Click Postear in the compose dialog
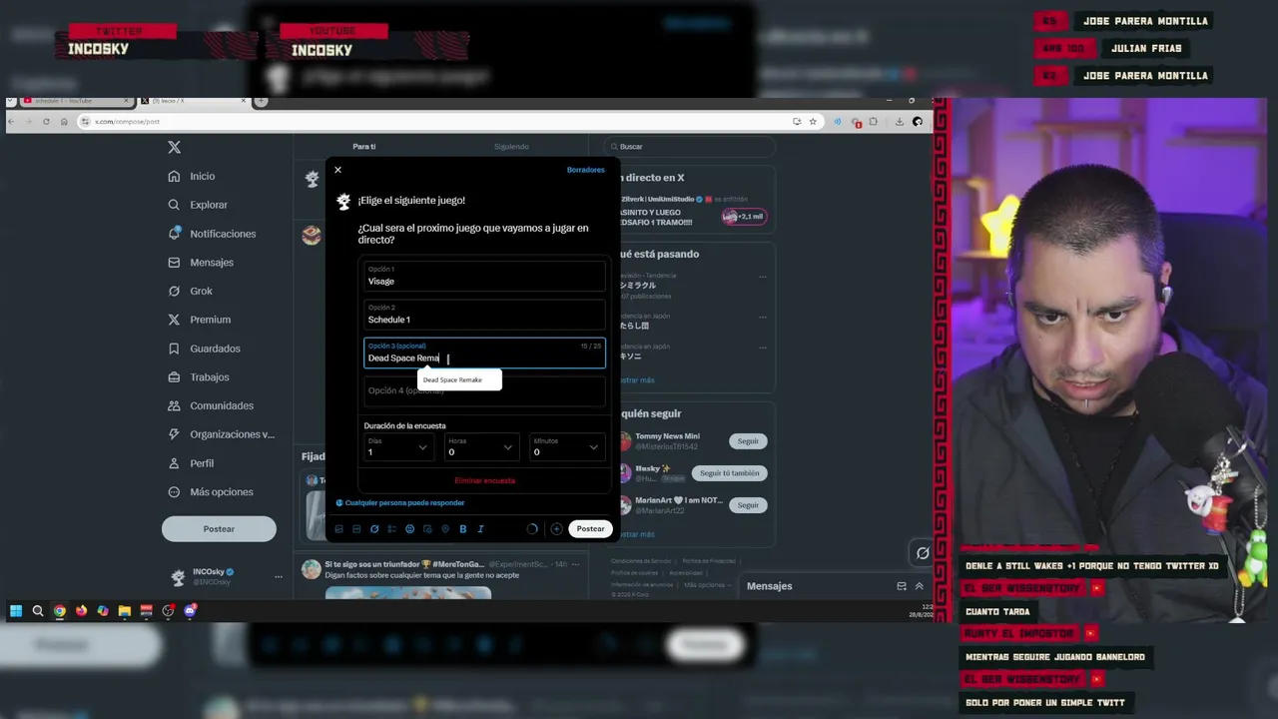Screen dimensions: 1278x719 point(590,529)
